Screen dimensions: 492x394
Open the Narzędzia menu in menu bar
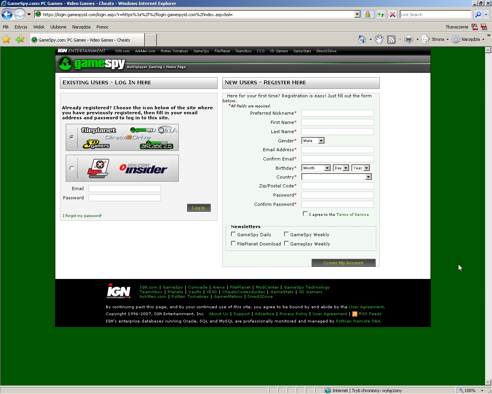tap(81, 27)
